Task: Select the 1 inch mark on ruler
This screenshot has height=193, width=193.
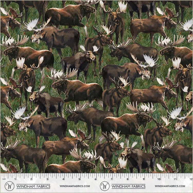Action: [x=15, y=179]
